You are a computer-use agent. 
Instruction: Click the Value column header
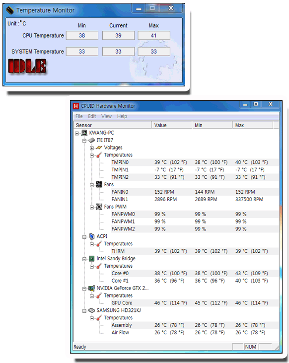(172, 125)
